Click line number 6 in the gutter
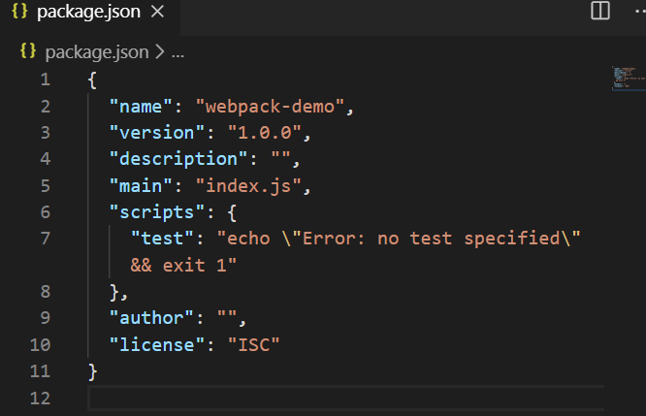The height and width of the screenshot is (416, 646). (x=46, y=212)
